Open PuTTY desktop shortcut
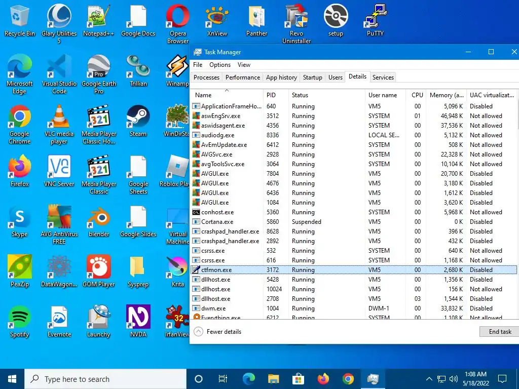Image resolution: width=519 pixels, height=389 pixels. [375, 20]
